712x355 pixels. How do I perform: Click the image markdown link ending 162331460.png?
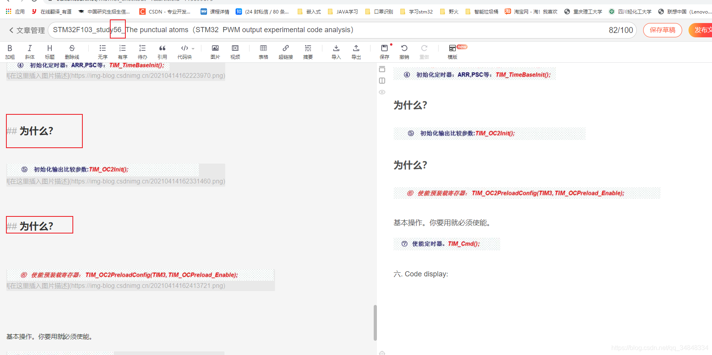coord(116,181)
